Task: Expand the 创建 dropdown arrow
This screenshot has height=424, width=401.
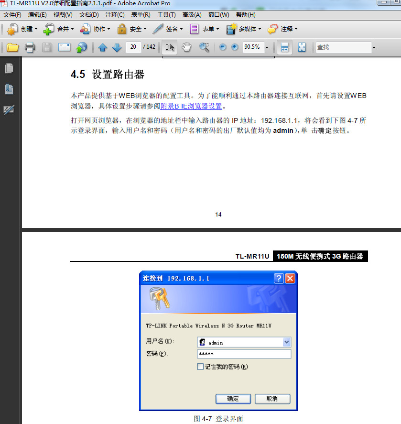Action: [36, 29]
